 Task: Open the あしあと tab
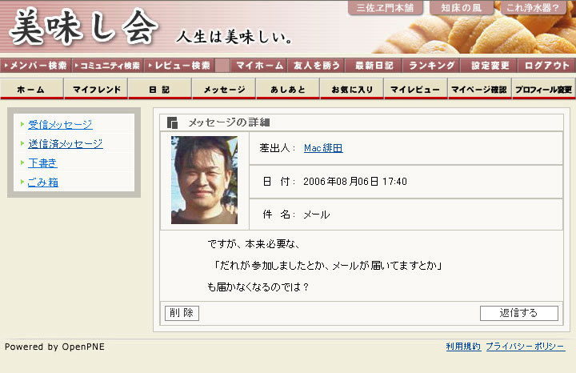288,89
